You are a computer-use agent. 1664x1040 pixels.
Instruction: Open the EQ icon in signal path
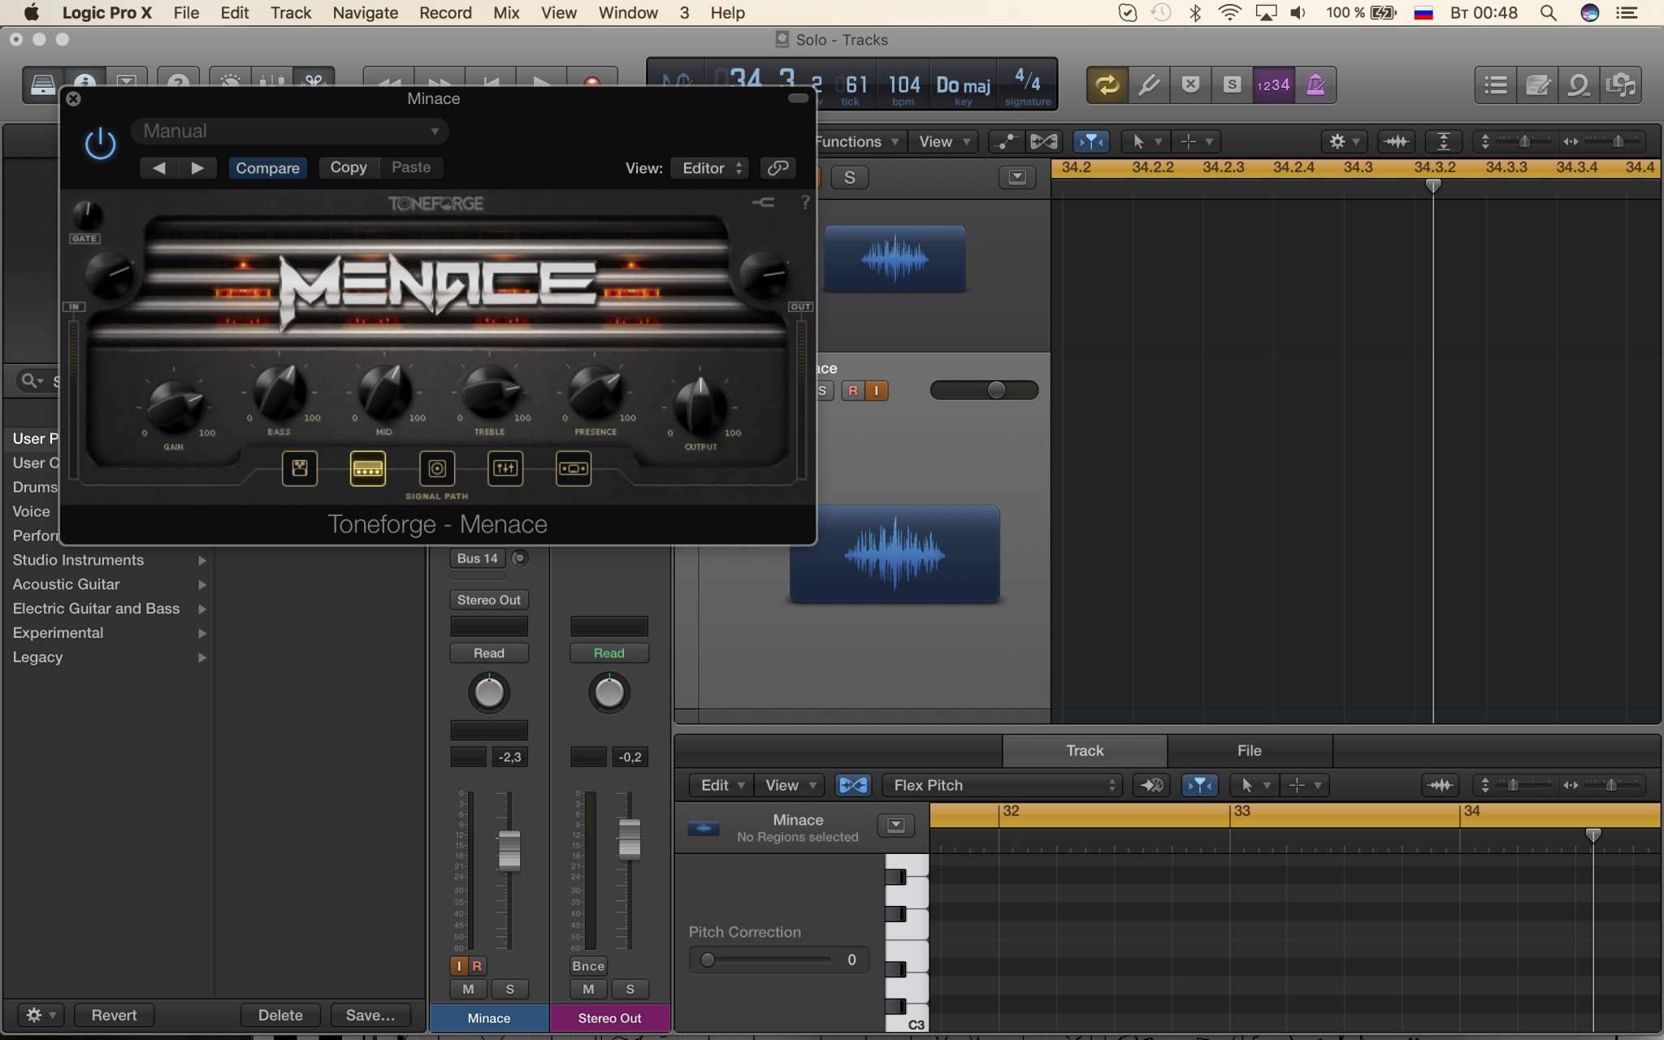(505, 469)
